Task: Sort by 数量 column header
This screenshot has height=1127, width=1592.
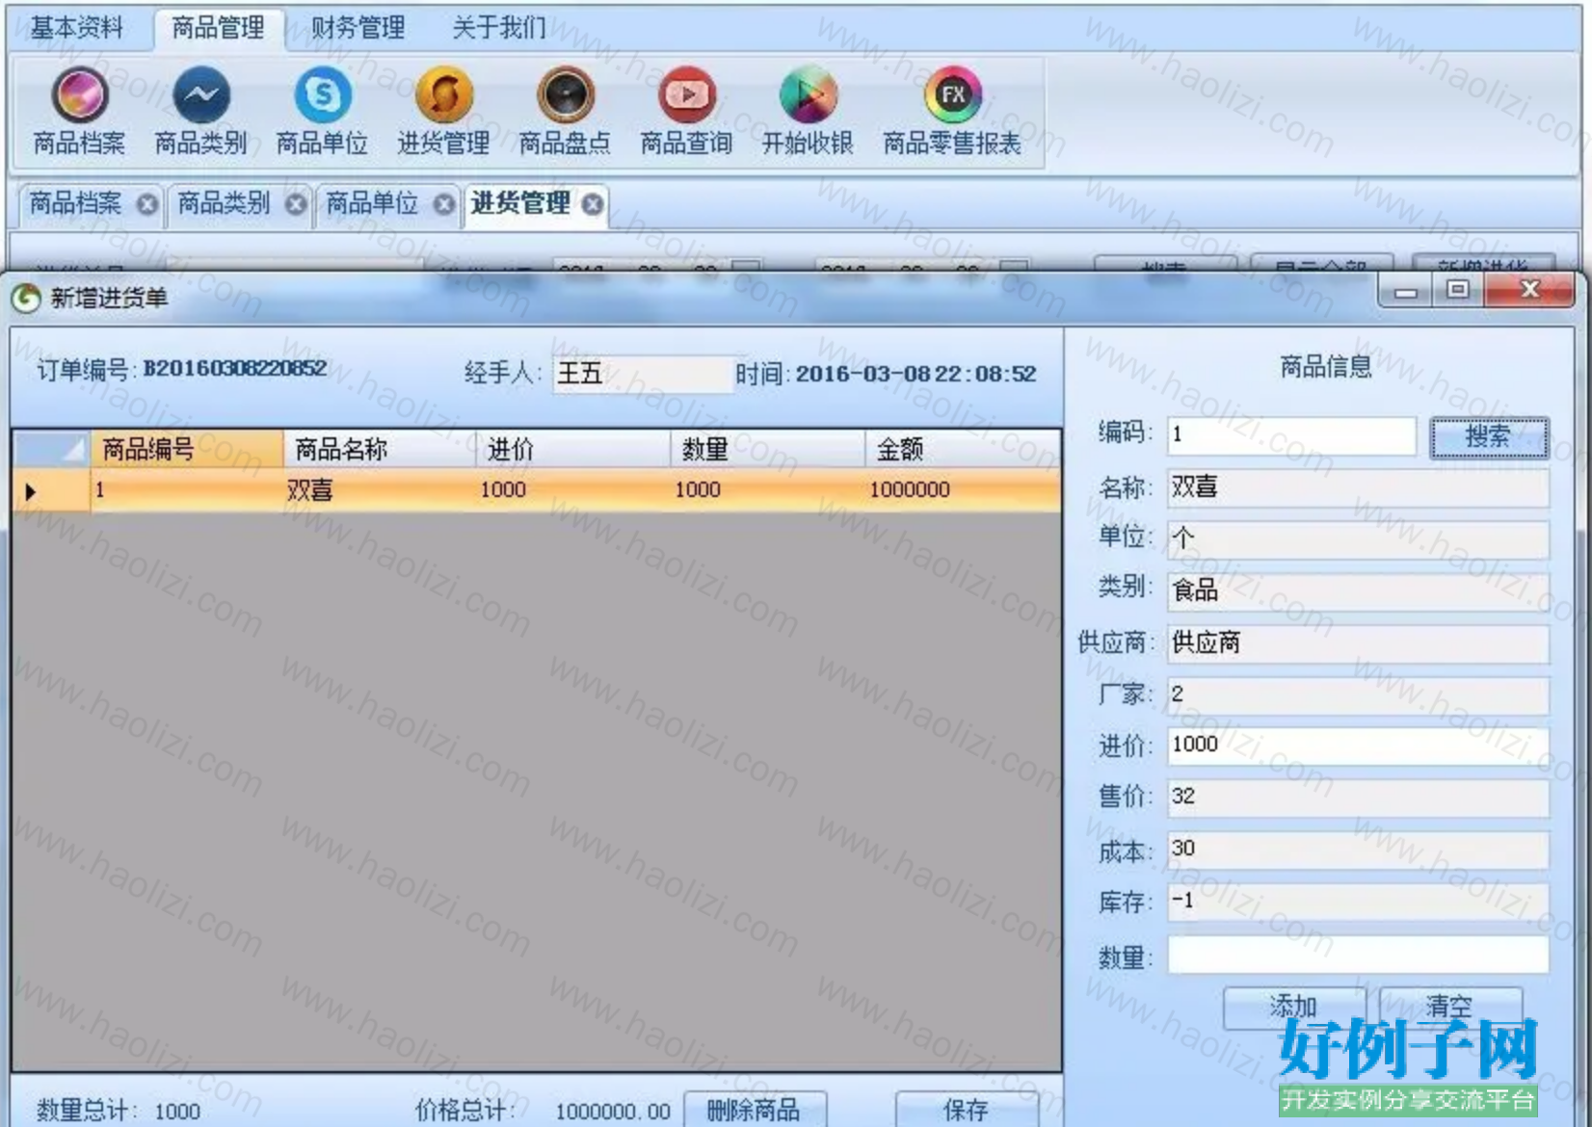Action: pyautogui.click(x=768, y=449)
